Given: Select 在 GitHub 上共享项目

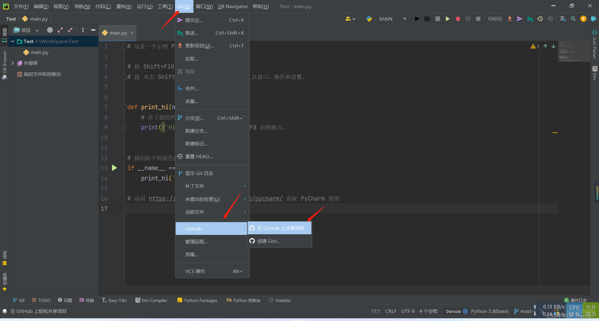Looking at the screenshot, I should [x=280, y=228].
